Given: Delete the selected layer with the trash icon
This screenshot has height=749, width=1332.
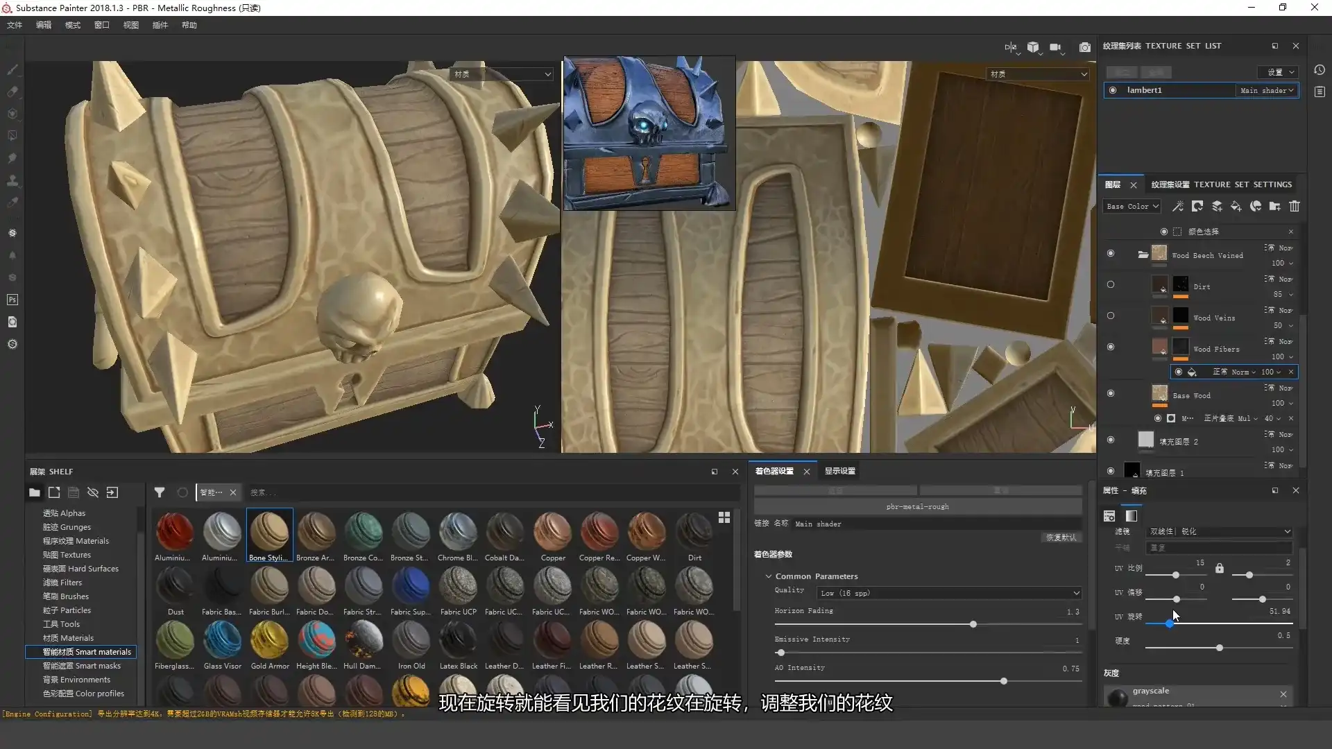Looking at the screenshot, I should pyautogui.click(x=1295, y=206).
